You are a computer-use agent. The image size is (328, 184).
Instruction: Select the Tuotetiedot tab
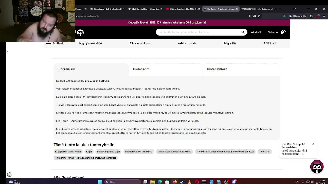(166, 69)
